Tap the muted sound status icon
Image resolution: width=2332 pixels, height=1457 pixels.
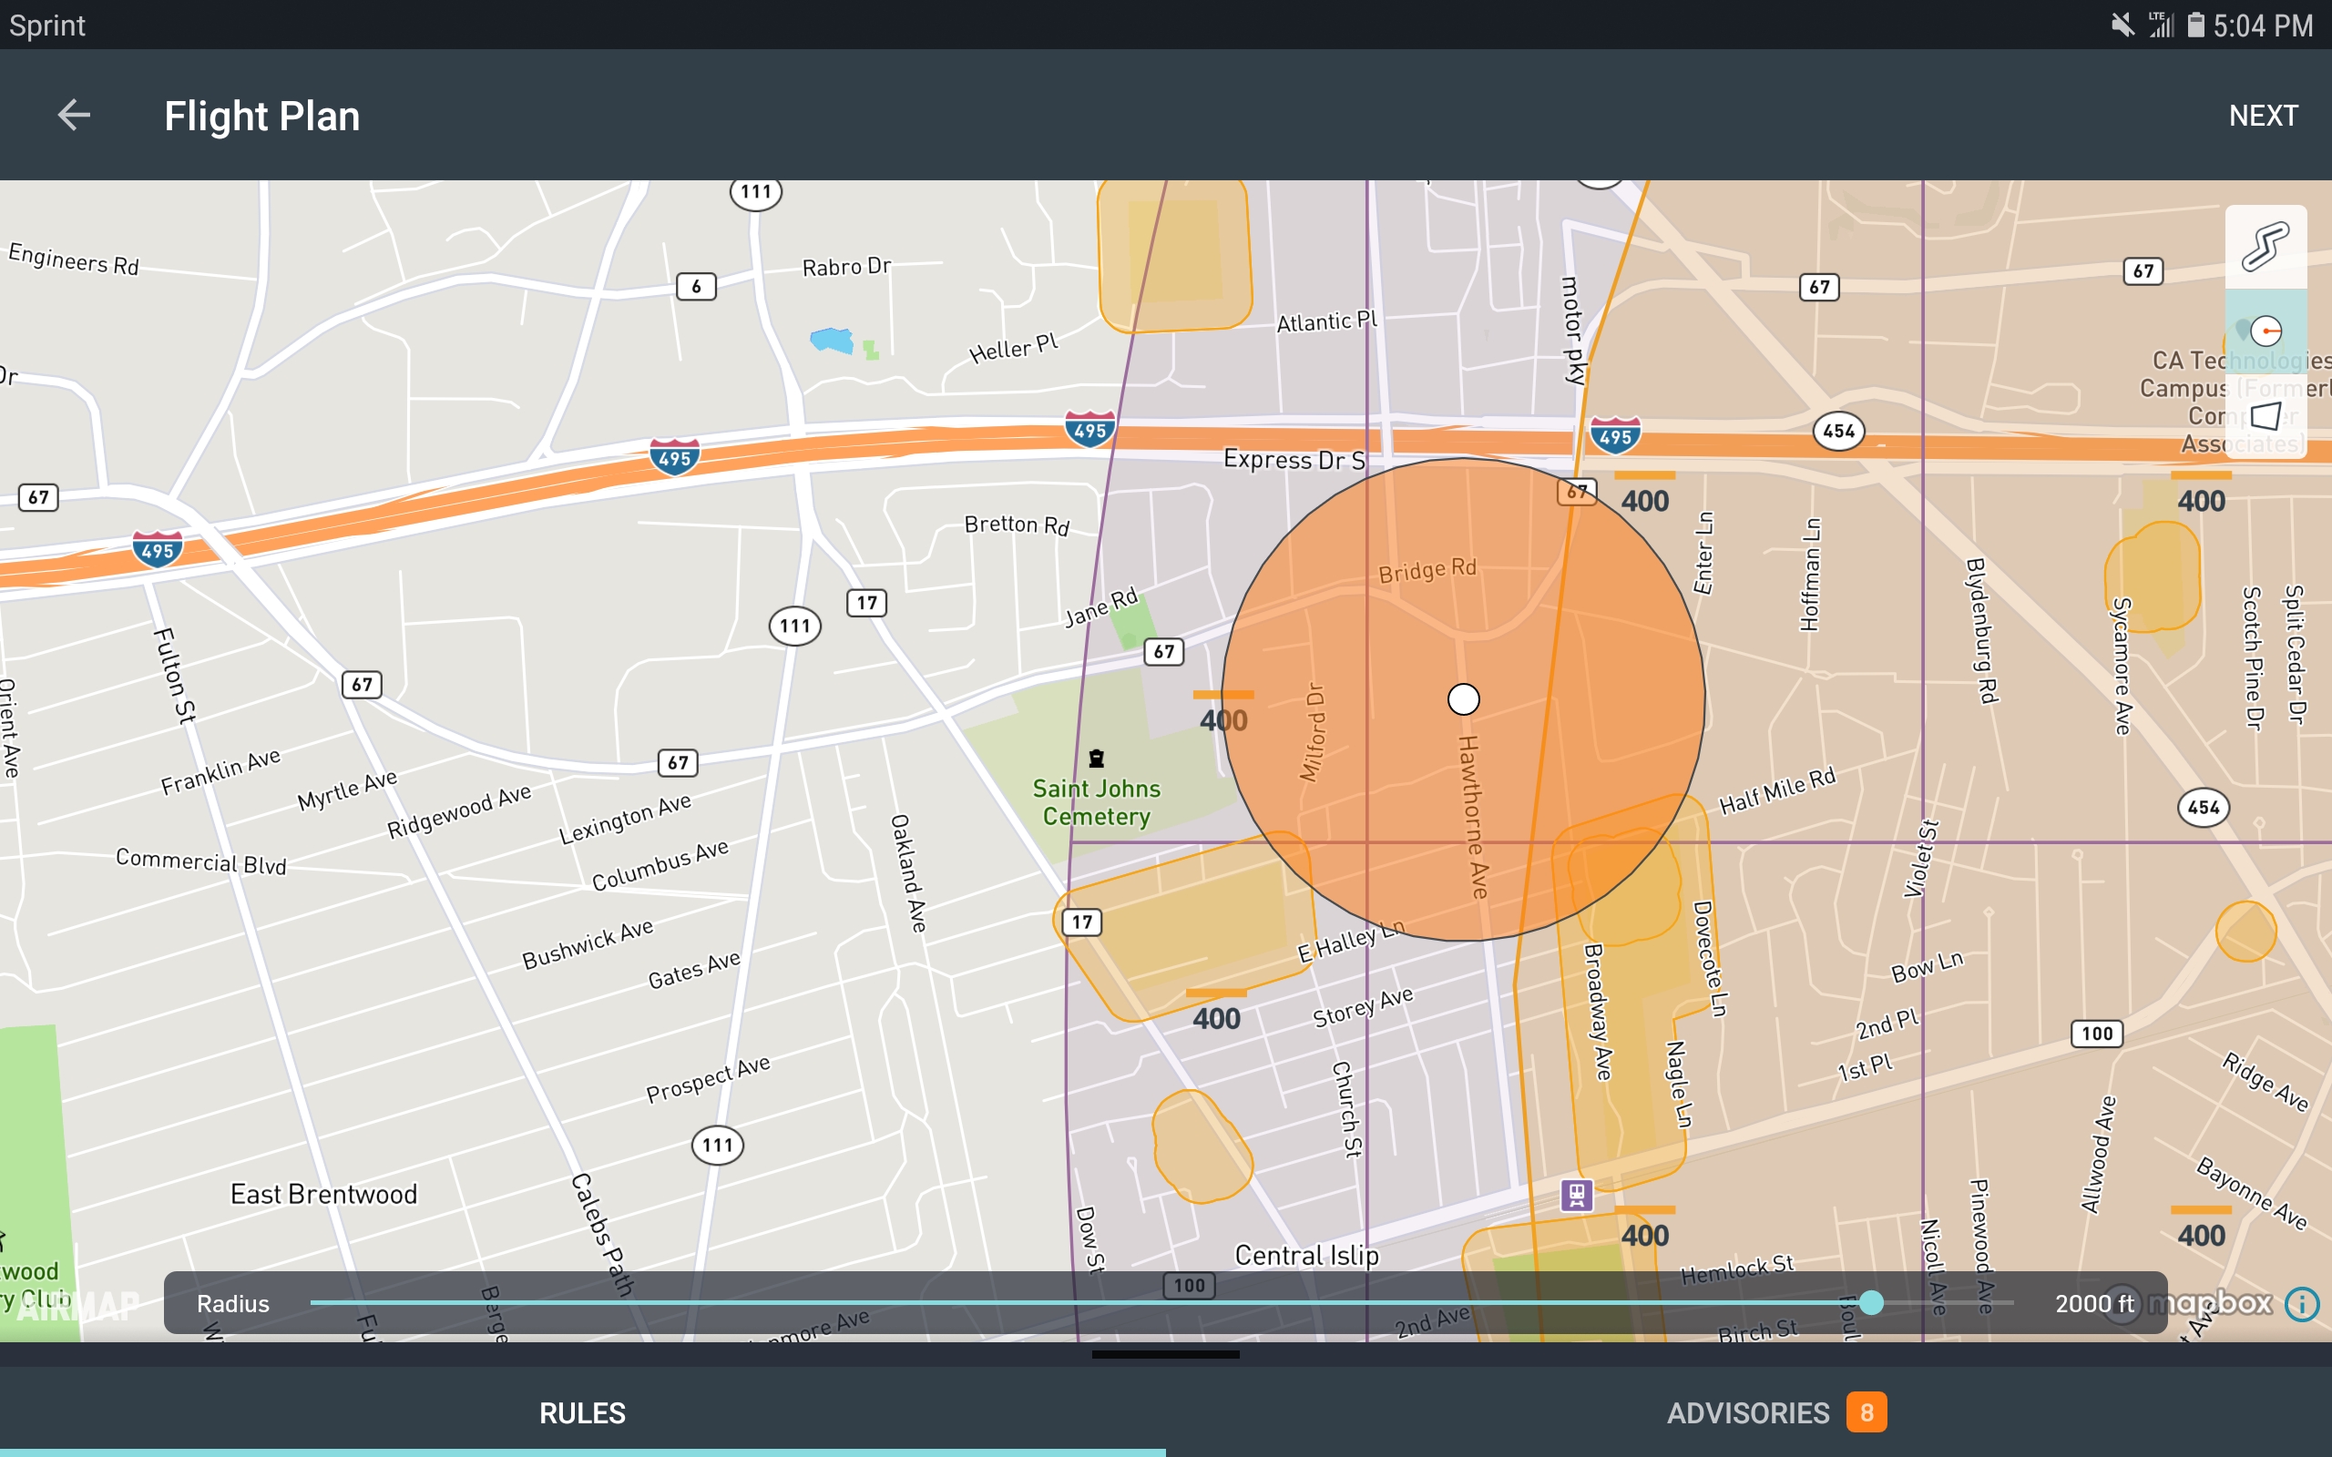coord(2122,25)
